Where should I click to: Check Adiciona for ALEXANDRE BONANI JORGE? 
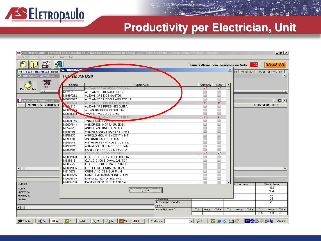click(x=205, y=92)
